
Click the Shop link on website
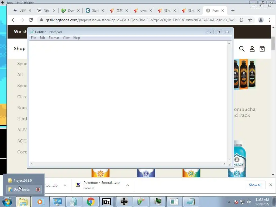pyautogui.click(x=20, y=49)
